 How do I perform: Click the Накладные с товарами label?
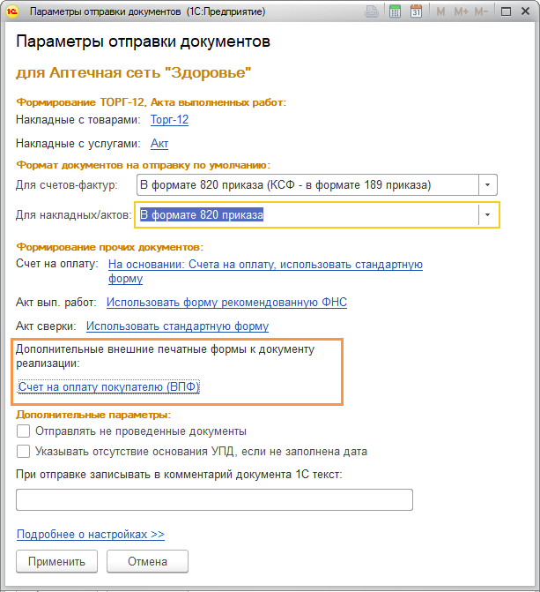pyautogui.click(x=78, y=120)
